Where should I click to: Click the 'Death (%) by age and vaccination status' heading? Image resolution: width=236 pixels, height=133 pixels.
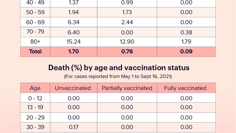pos(119,68)
